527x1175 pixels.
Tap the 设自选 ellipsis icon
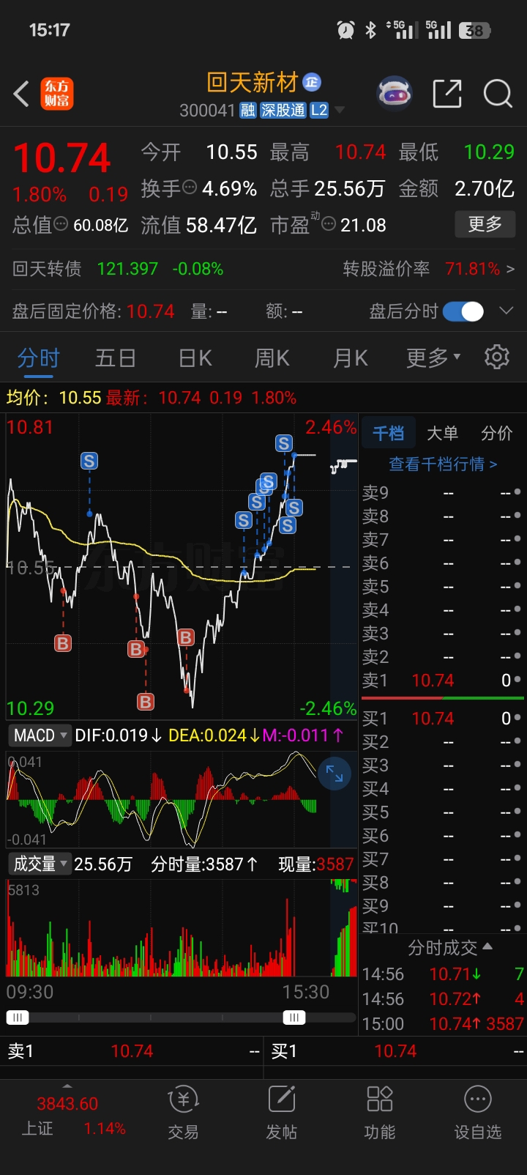[478, 1100]
